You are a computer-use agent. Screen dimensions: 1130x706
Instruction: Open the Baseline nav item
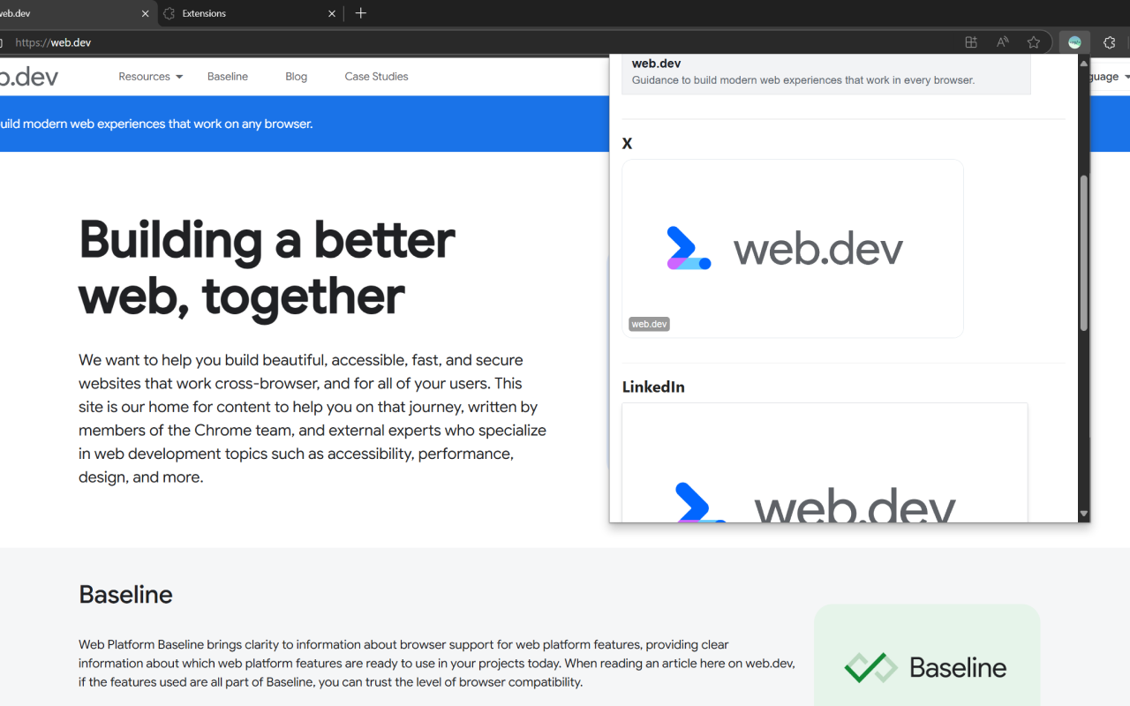228,77
